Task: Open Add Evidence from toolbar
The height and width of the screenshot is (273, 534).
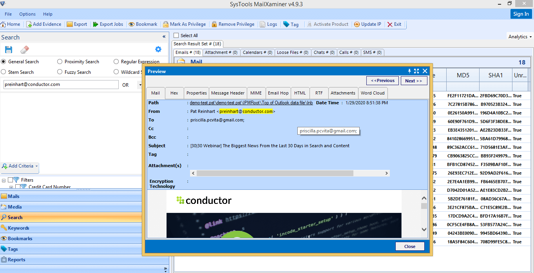Action: coord(44,24)
